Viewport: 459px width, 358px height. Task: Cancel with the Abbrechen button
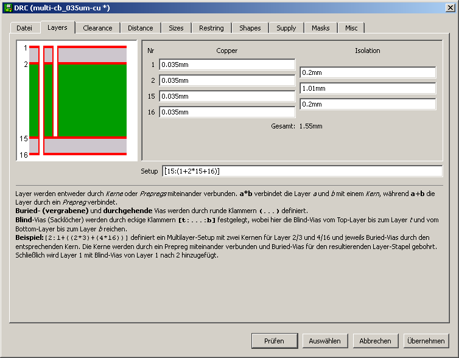[376, 341]
